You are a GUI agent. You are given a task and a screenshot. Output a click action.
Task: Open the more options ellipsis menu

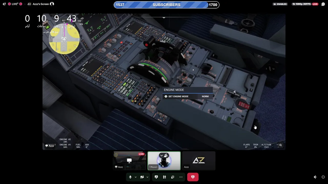[181, 177]
